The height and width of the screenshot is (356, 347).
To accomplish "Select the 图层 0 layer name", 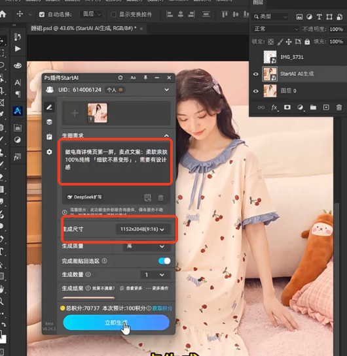I will click(288, 91).
